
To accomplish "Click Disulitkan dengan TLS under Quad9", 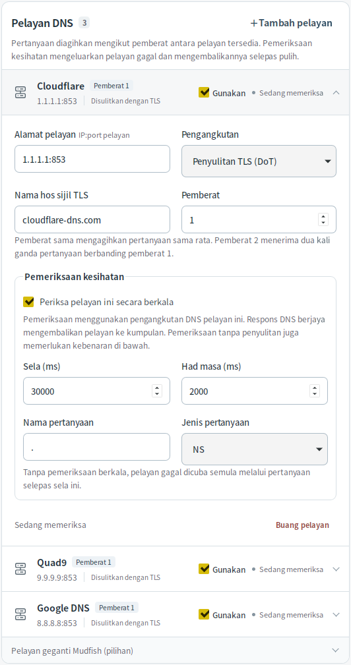I will [125, 577].
